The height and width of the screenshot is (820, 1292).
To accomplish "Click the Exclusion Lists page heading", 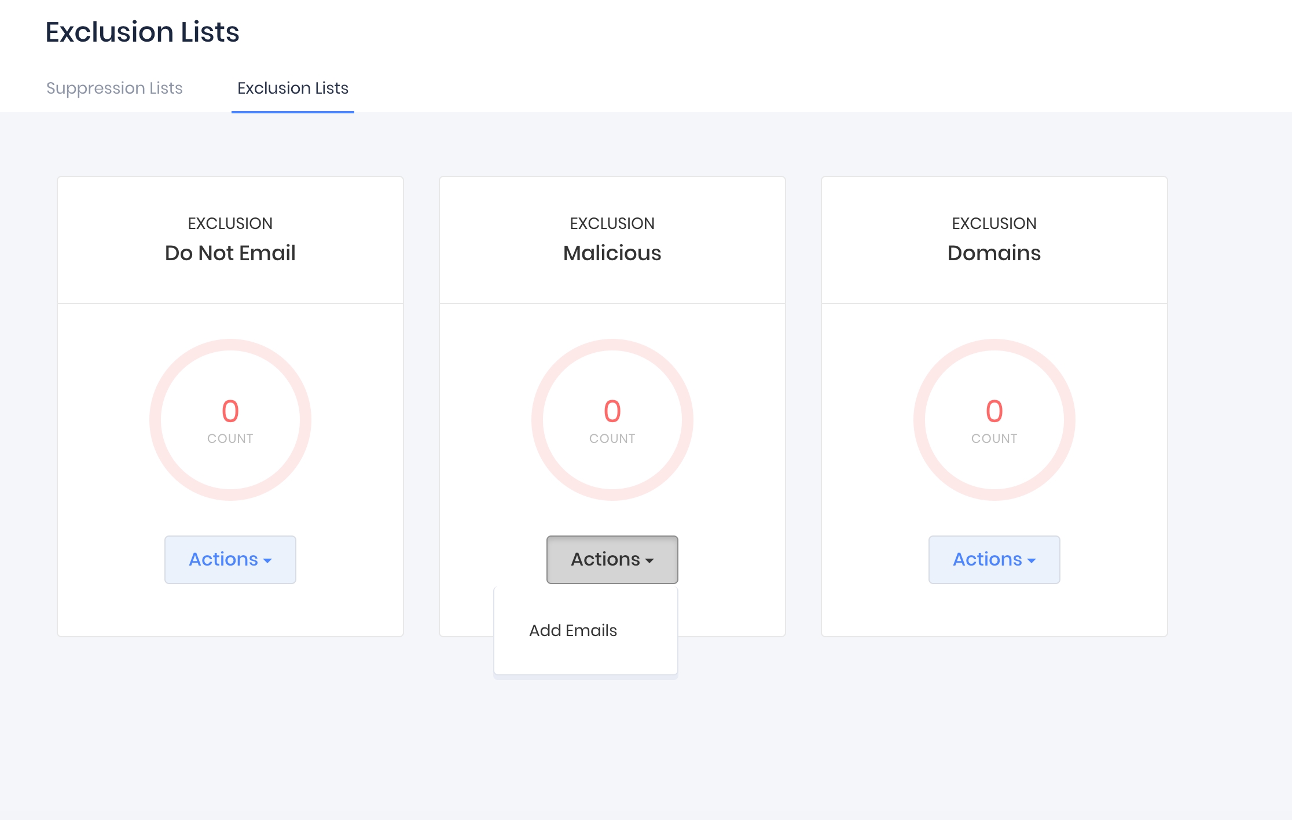I will 142,32.
